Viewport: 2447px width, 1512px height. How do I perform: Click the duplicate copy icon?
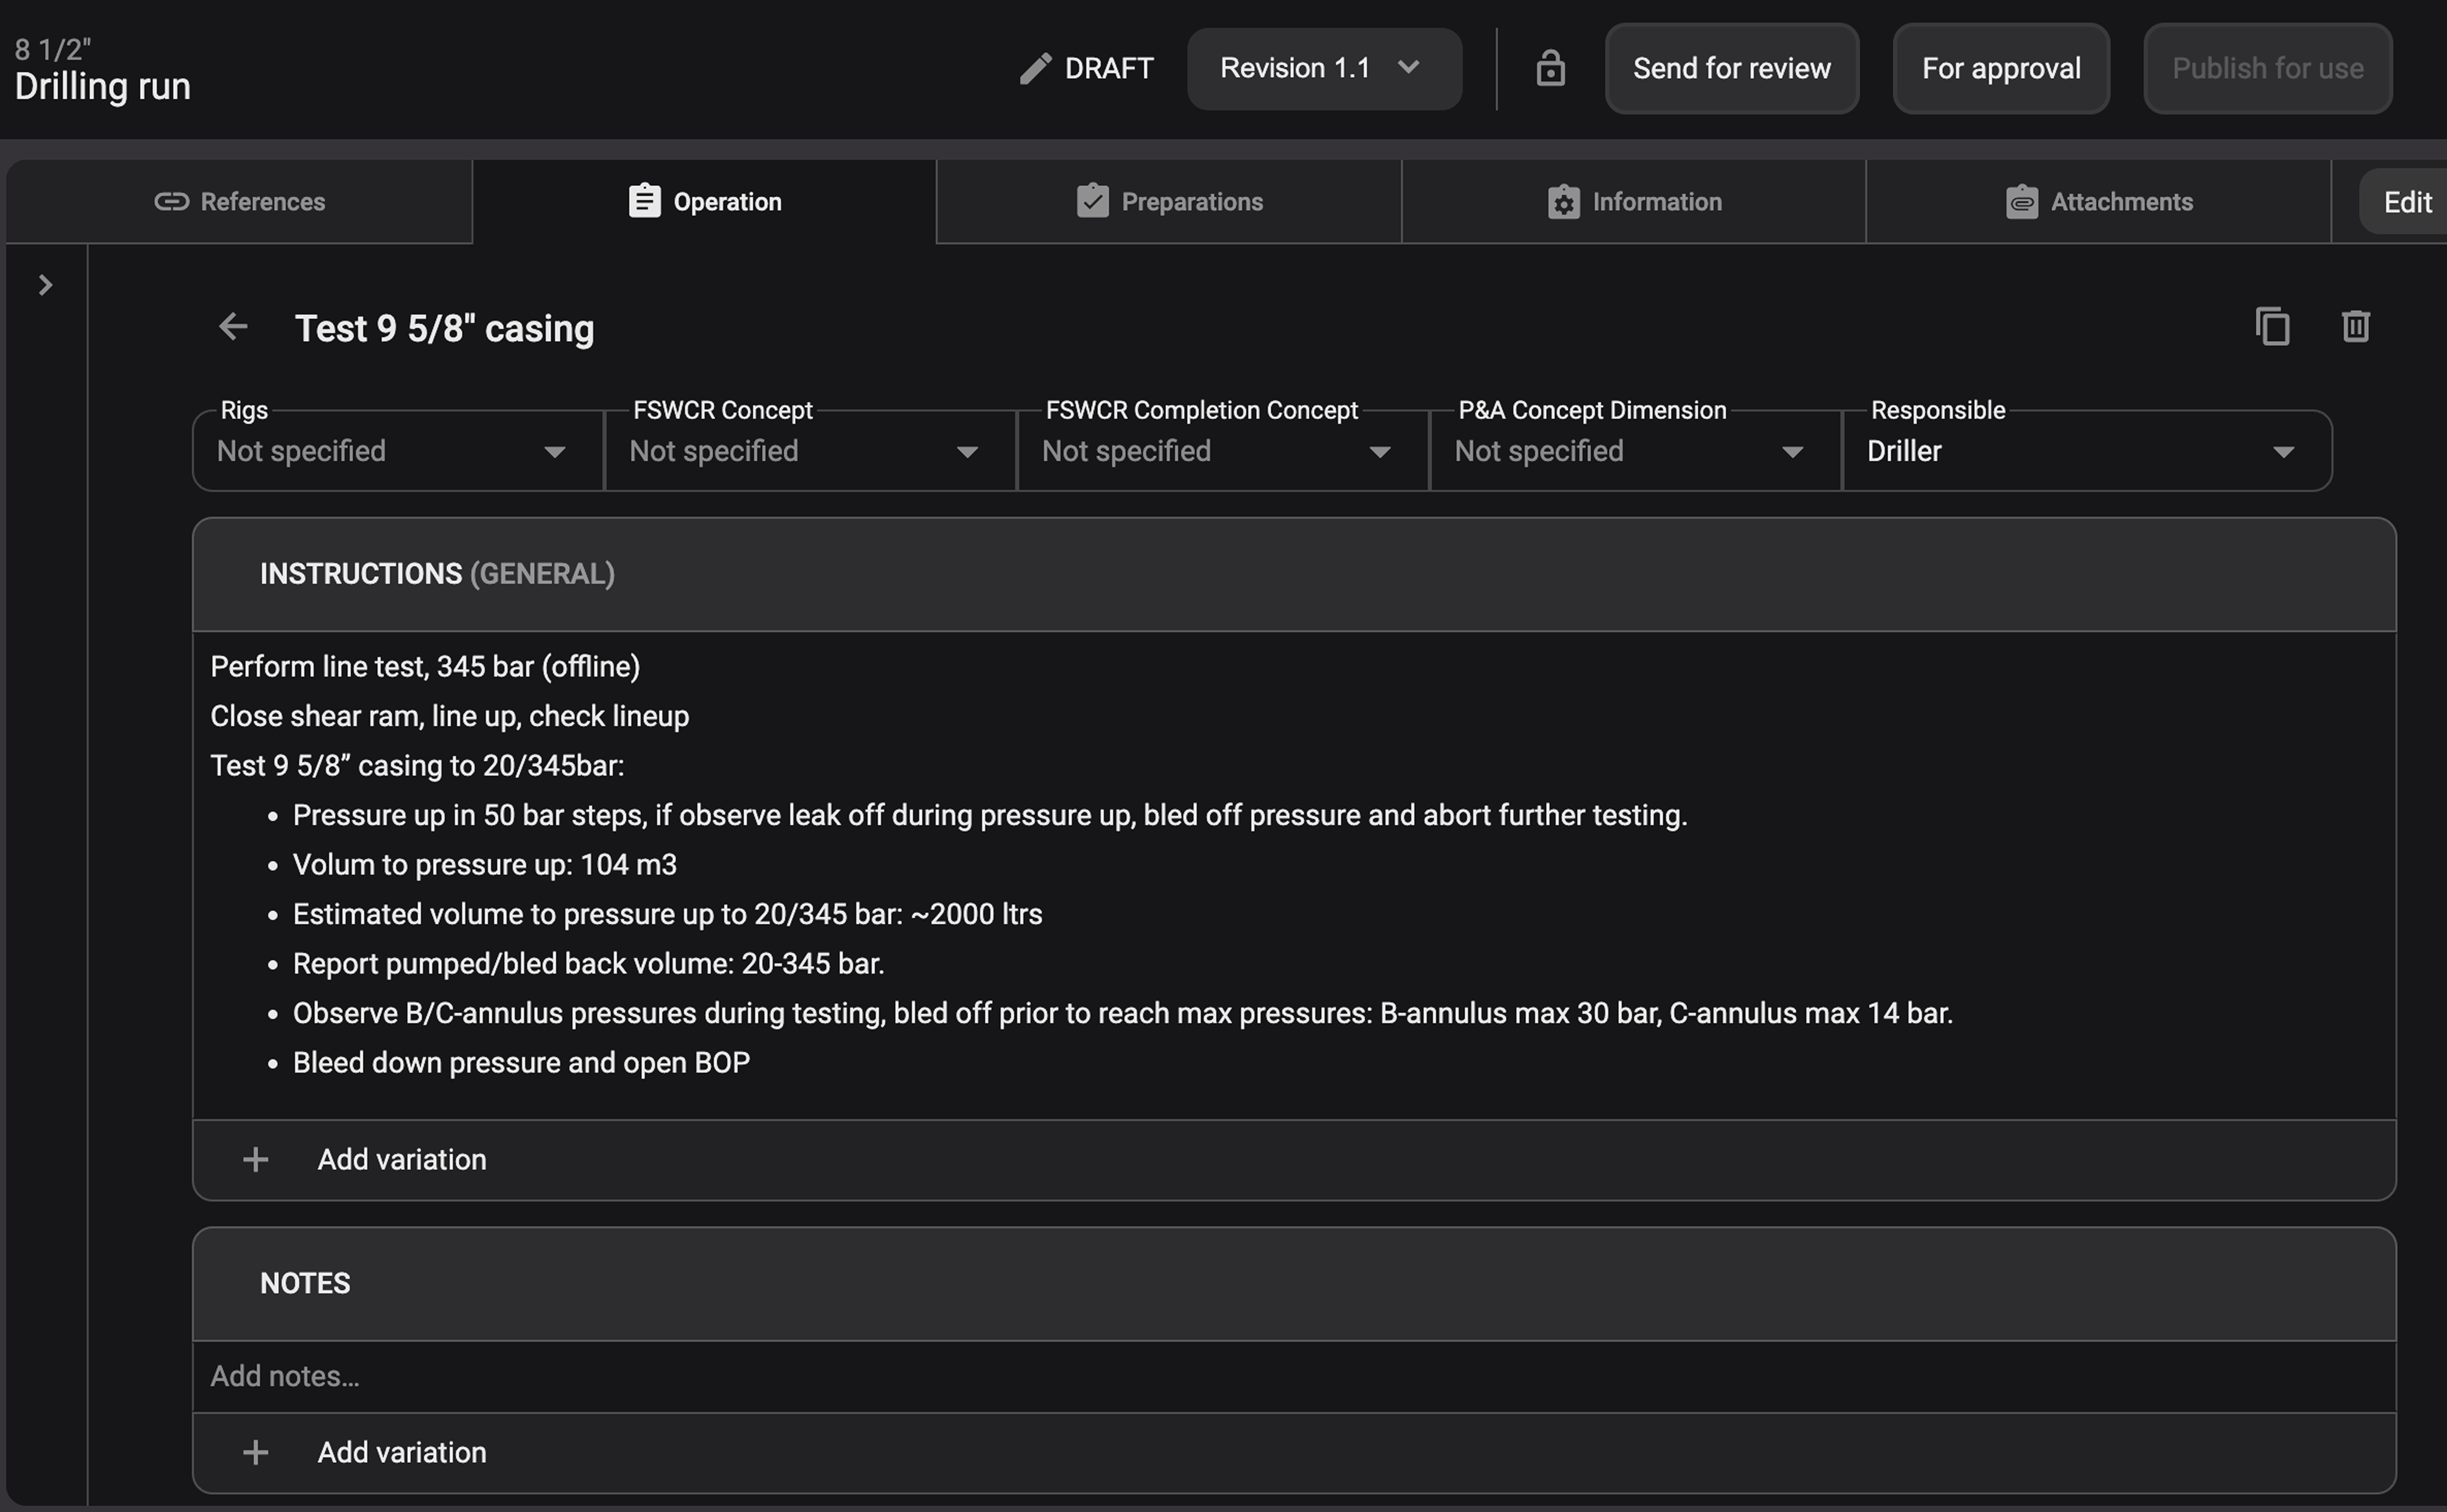pyautogui.click(x=2272, y=327)
